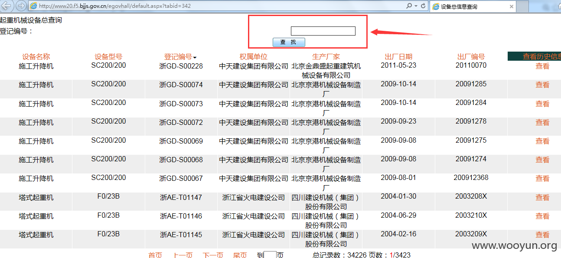561x258 pixels.
Task: Select factory number 2003208X
Action: [x=471, y=196]
